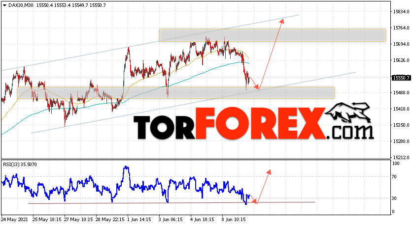Click the RSI scale value 100
Screen dimensions: 413x225
click(396, 164)
